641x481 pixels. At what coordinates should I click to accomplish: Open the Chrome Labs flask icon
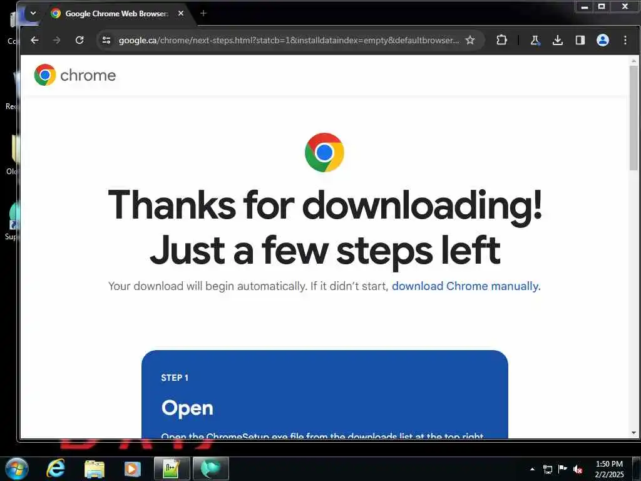[x=535, y=40]
